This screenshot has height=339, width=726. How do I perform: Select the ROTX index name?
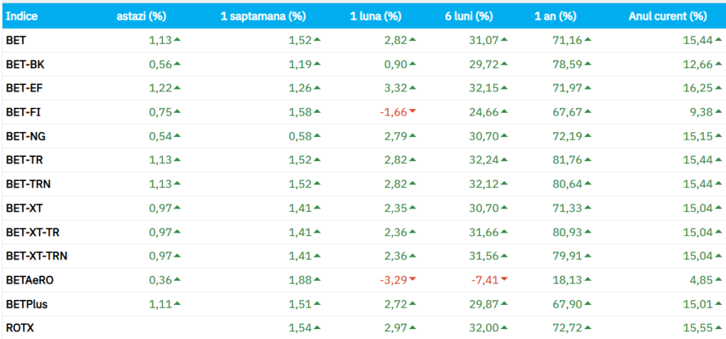point(20,328)
